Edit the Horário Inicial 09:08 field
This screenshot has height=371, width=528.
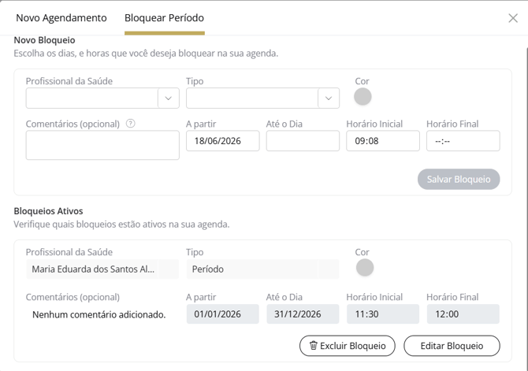(x=383, y=141)
